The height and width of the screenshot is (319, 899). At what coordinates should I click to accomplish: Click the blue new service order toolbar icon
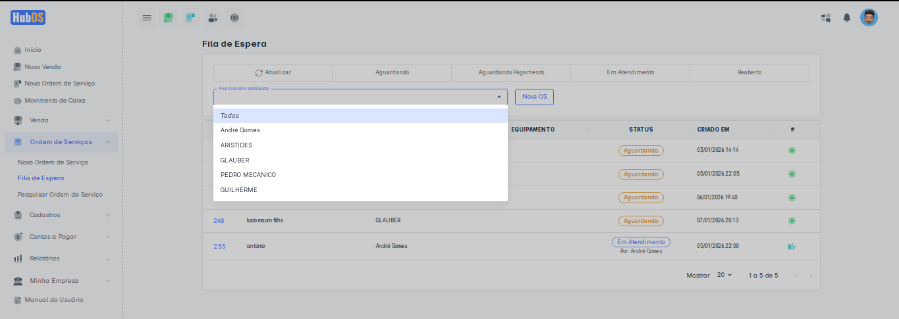coord(190,18)
